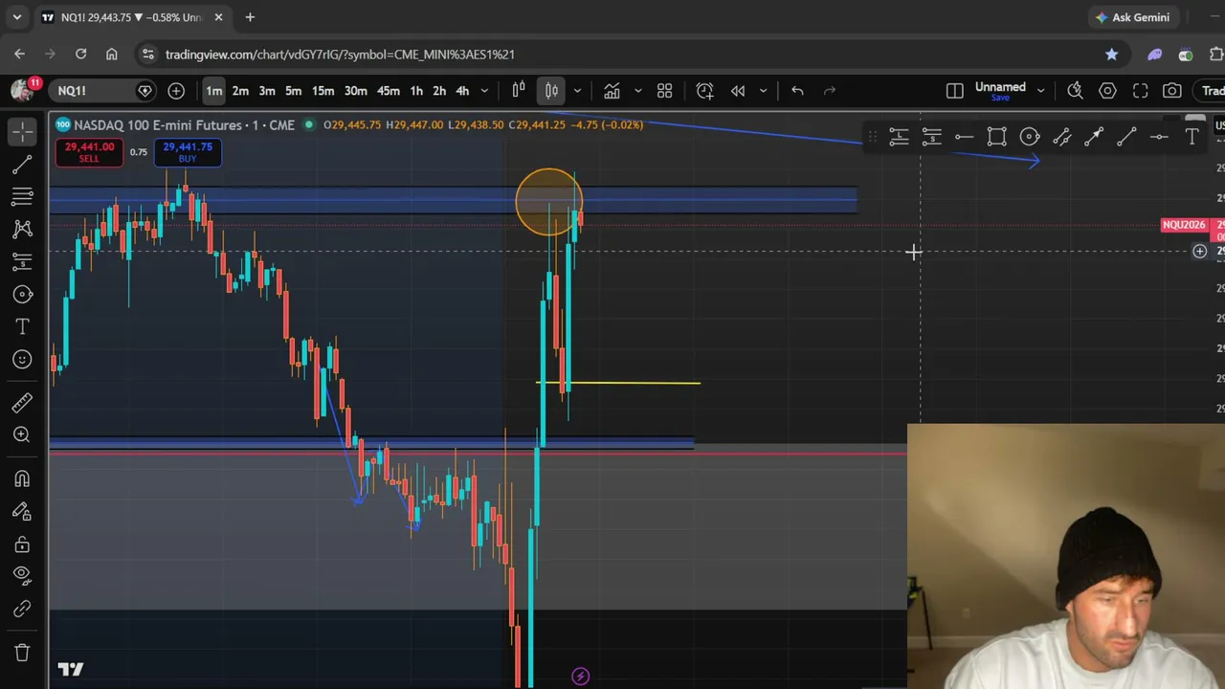Click Ask Gemini in the browser
1225x689 pixels.
[1132, 17]
